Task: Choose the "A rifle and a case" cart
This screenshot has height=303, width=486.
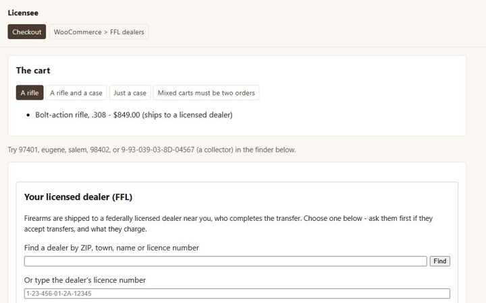Action: 76,93
